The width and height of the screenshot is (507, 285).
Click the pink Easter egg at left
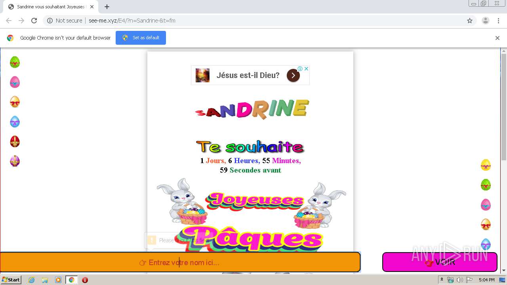15,82
